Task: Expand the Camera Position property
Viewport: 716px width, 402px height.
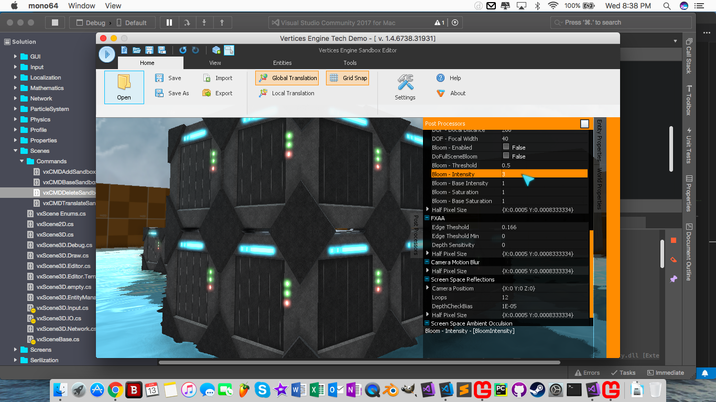Action: 428,288
